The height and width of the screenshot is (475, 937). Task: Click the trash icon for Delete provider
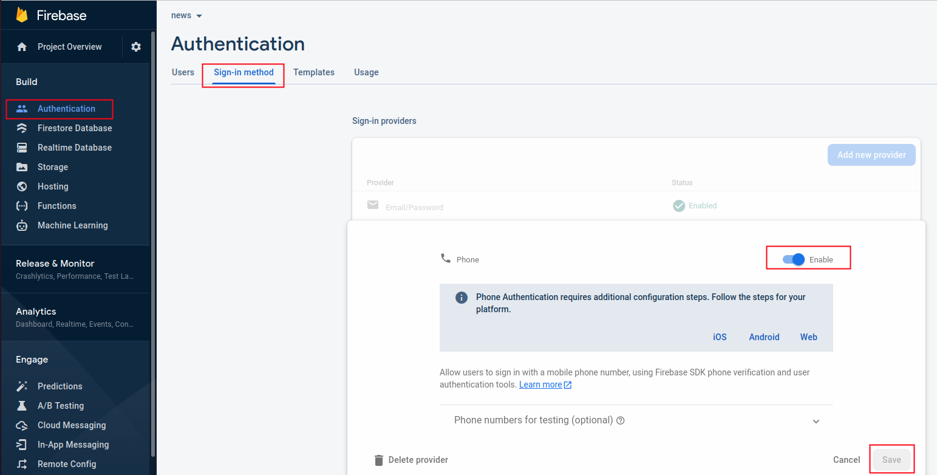coord(379,460)
